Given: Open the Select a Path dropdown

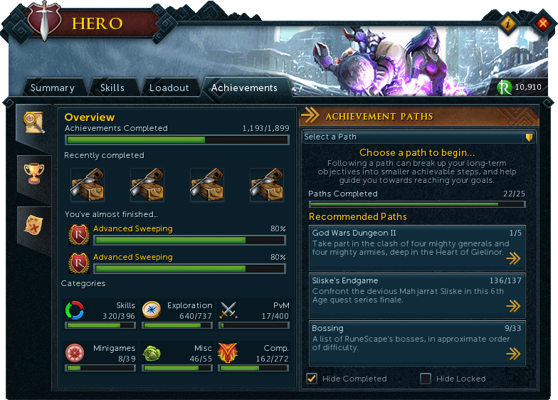Looking at the screenshot, I should (418, 137).
